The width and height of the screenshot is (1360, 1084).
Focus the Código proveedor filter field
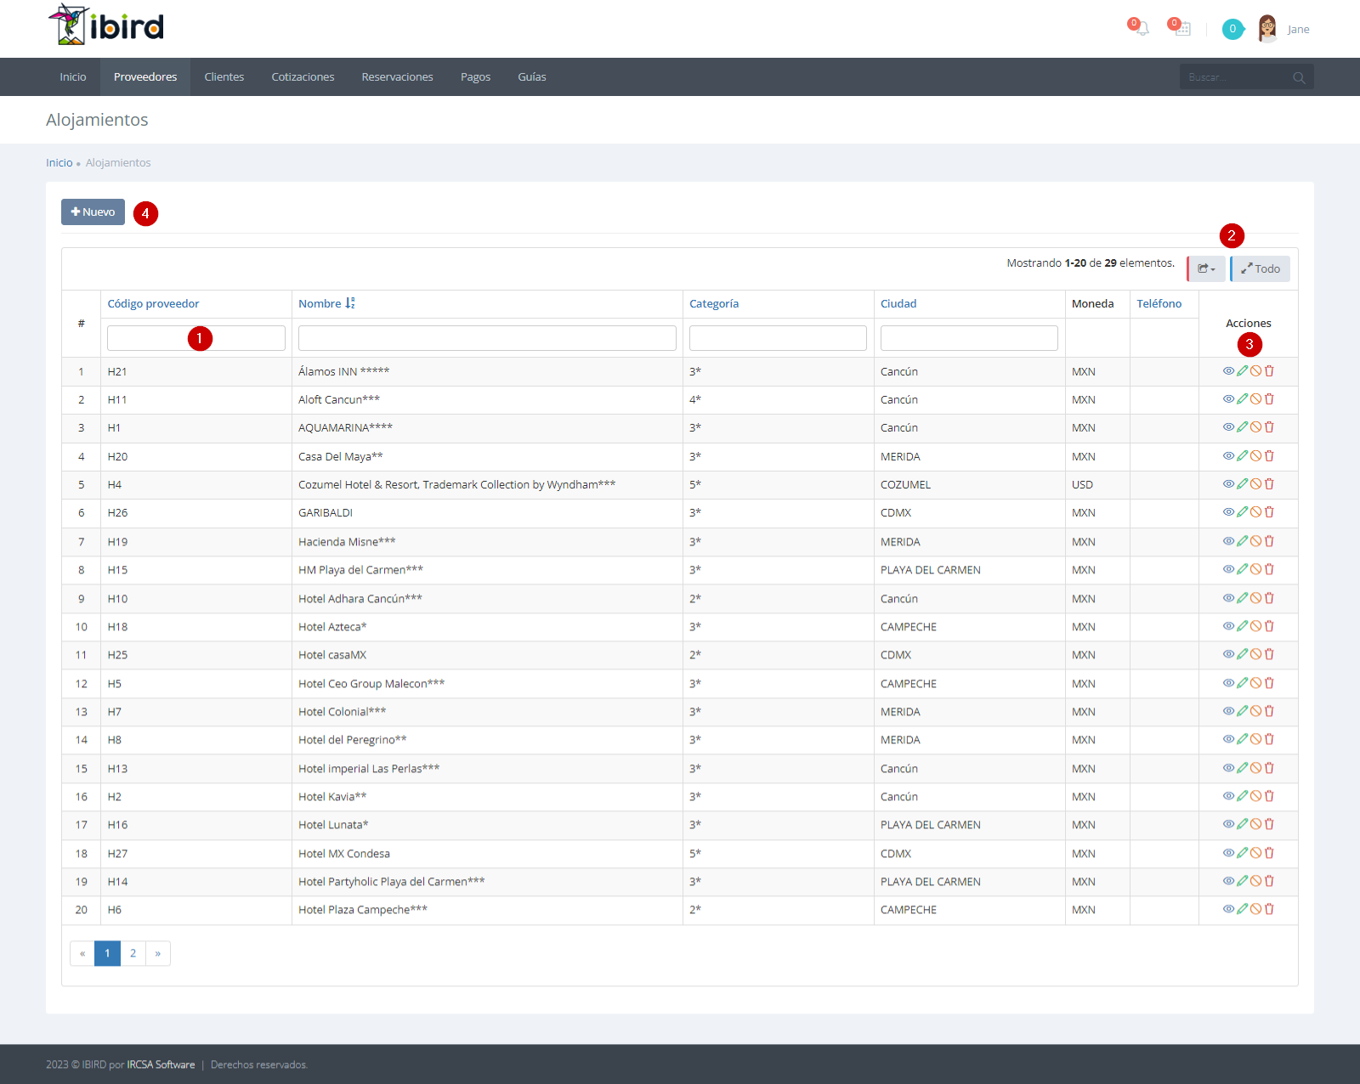[x=196, y=338]
